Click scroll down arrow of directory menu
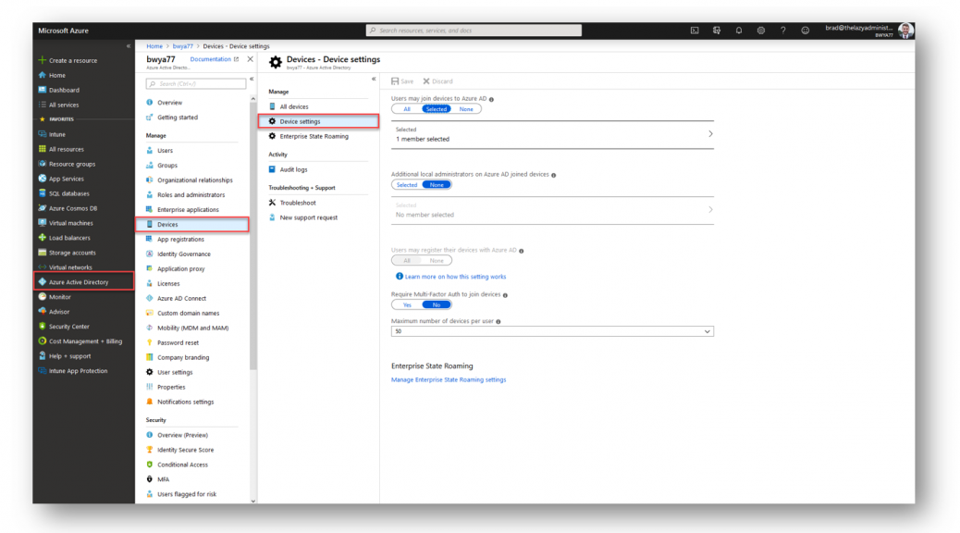This screenshot has height=533, width=960. (253, 502)
